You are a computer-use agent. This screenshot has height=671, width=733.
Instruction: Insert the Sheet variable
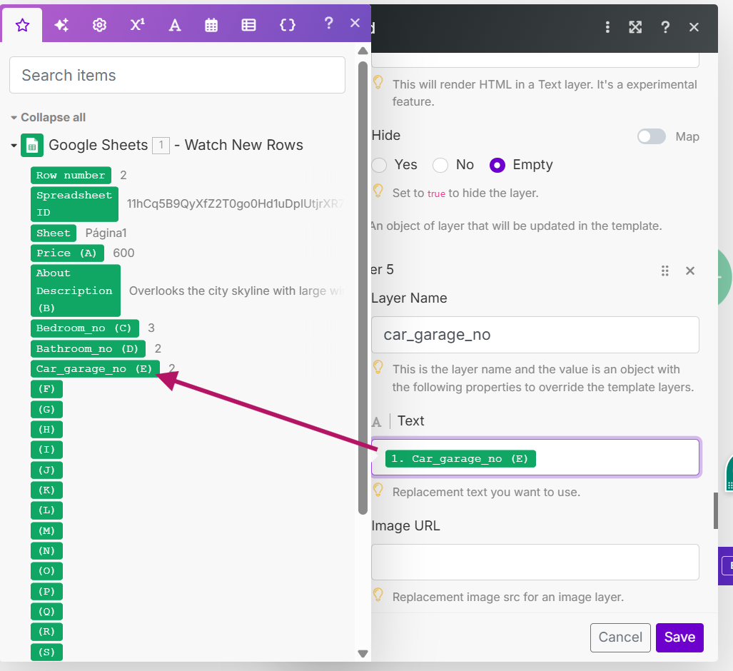(54, 233)
